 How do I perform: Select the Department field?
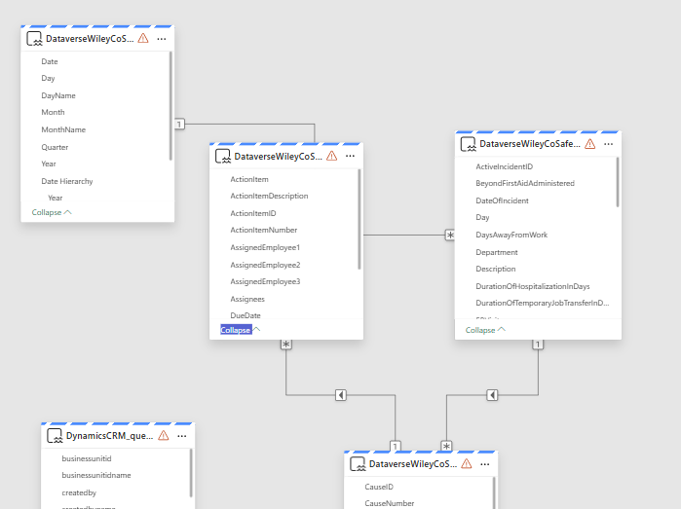[497, 252]
